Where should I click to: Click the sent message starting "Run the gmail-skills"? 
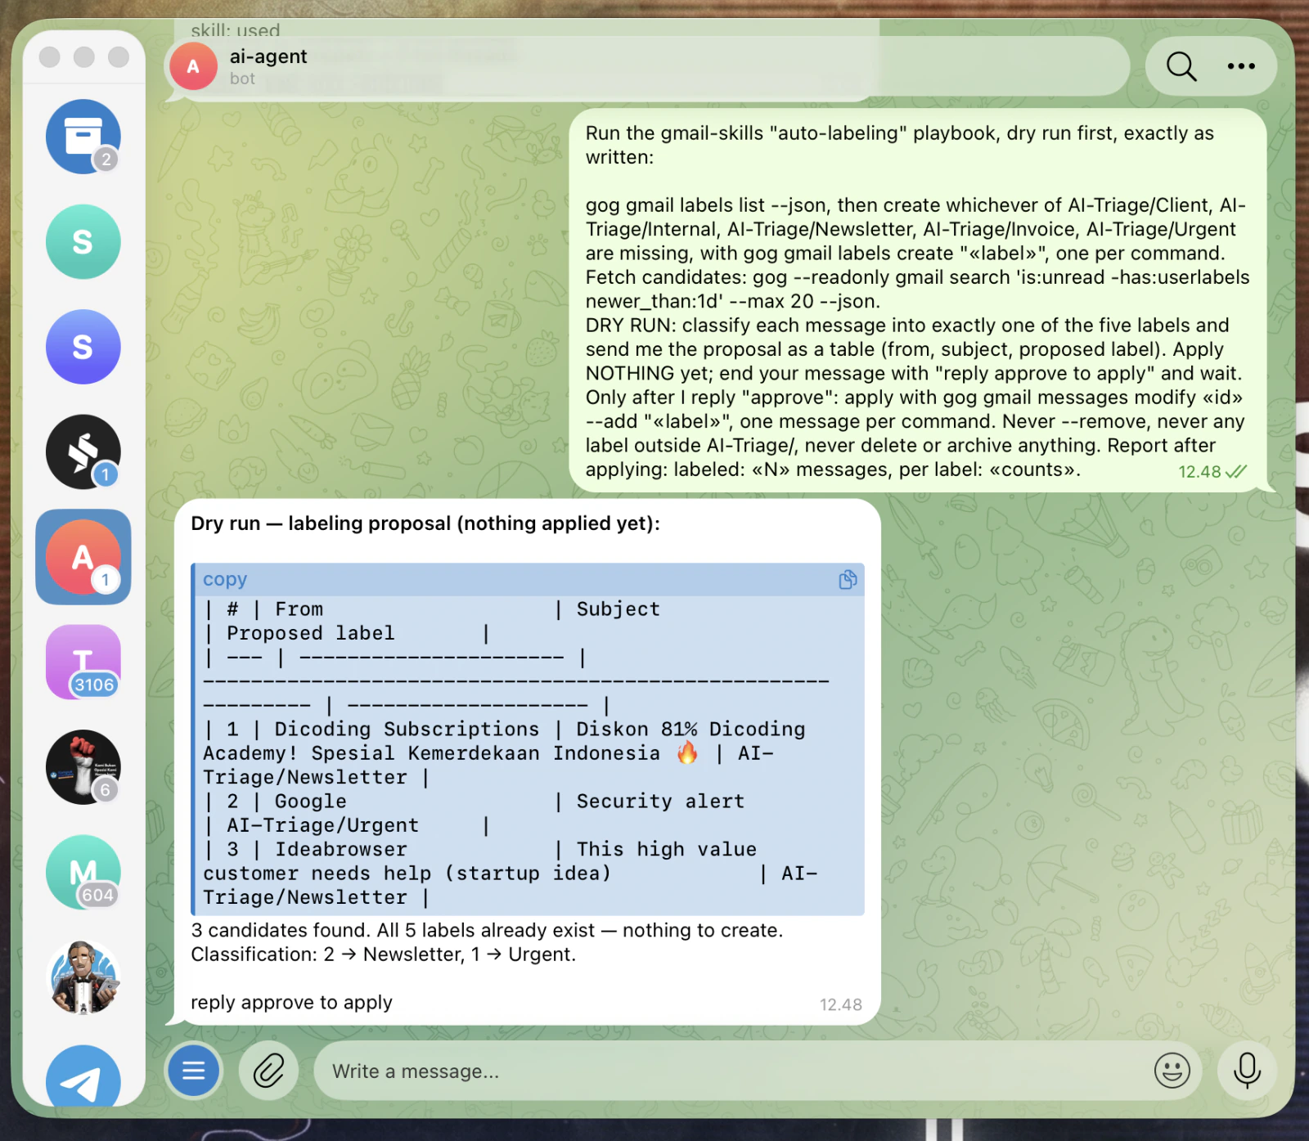918,301
